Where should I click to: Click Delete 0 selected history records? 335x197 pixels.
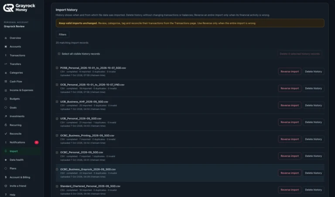(300, 54)
